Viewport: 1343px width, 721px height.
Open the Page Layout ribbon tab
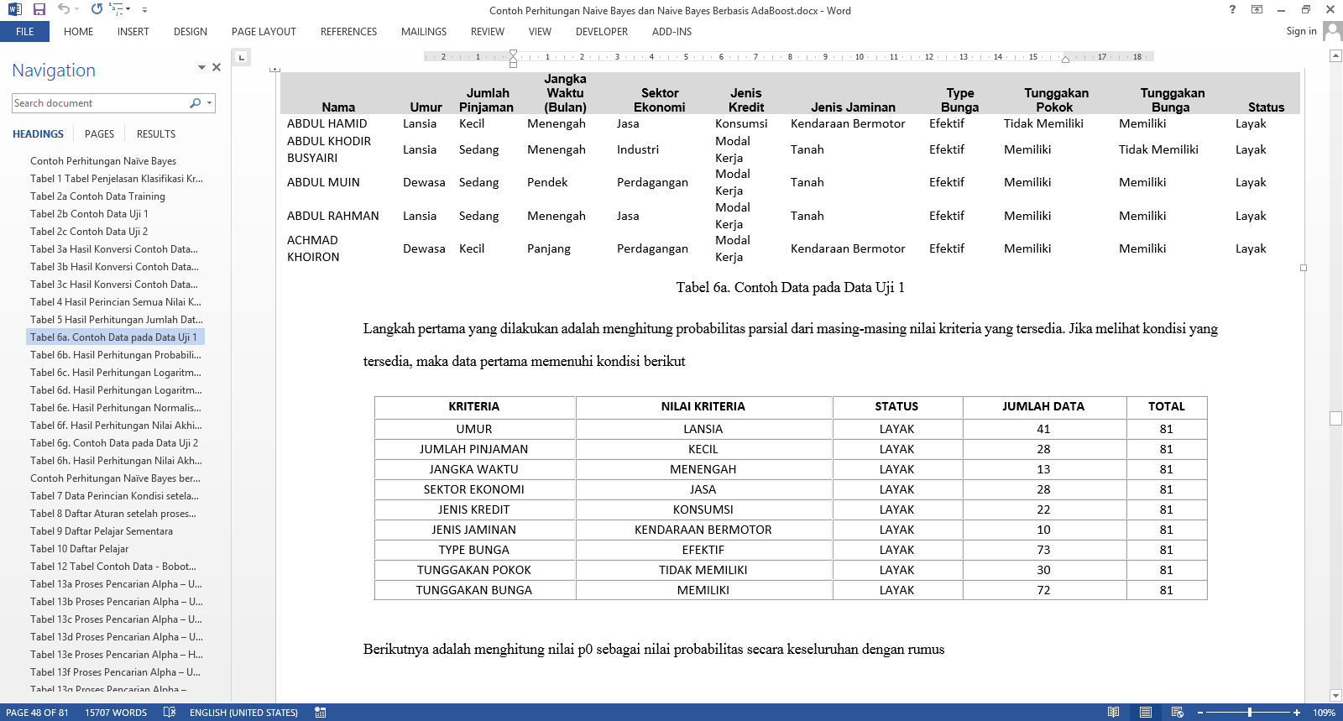click(264, 32)
